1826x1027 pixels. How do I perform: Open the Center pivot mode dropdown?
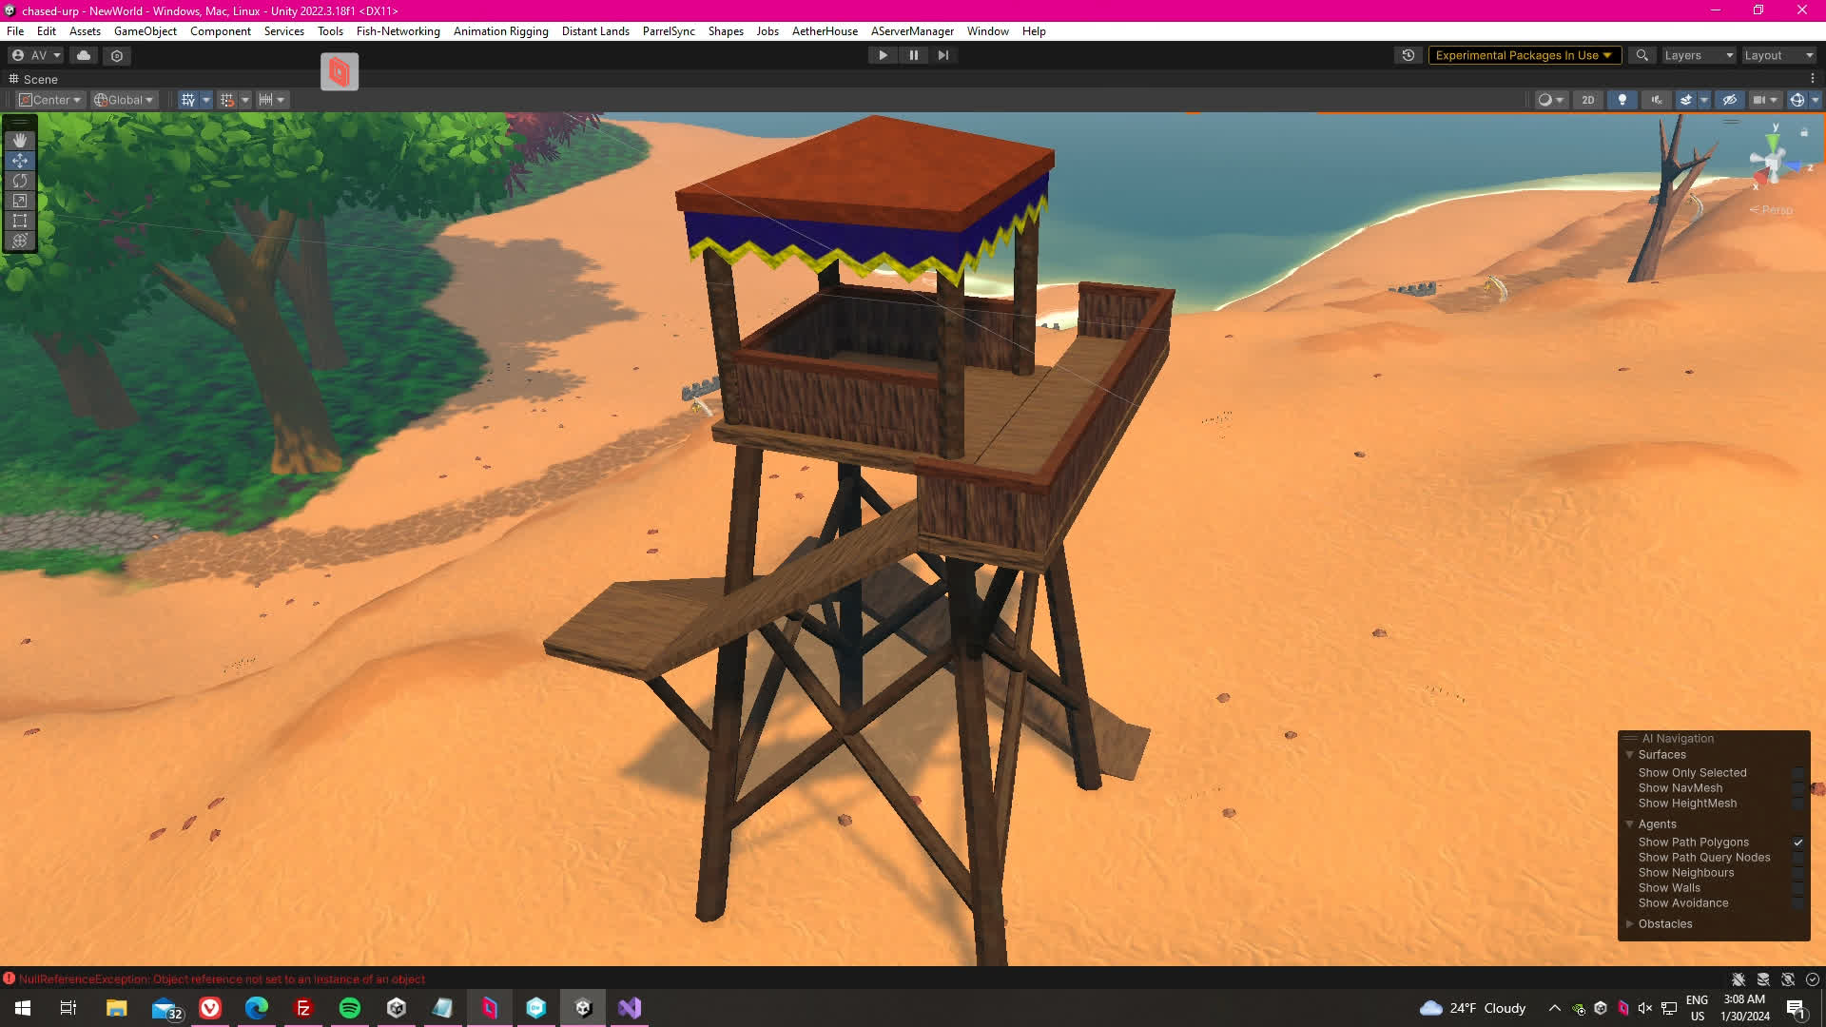click(x=51, y=100)
